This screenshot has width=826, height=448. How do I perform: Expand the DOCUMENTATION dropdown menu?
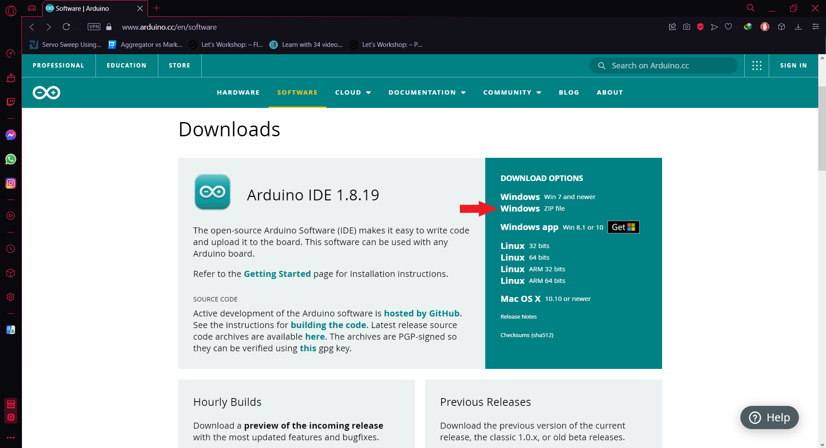click(427, 92)
